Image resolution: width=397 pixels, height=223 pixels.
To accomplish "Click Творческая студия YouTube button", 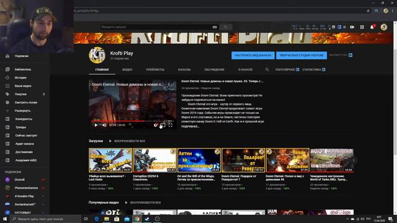I will point(301,55).
